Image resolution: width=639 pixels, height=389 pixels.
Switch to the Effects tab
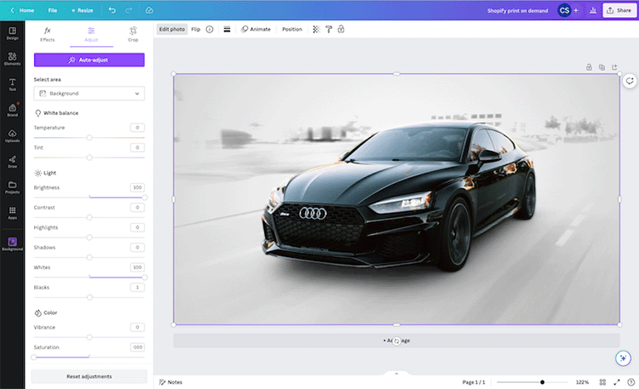coord(47,34)
